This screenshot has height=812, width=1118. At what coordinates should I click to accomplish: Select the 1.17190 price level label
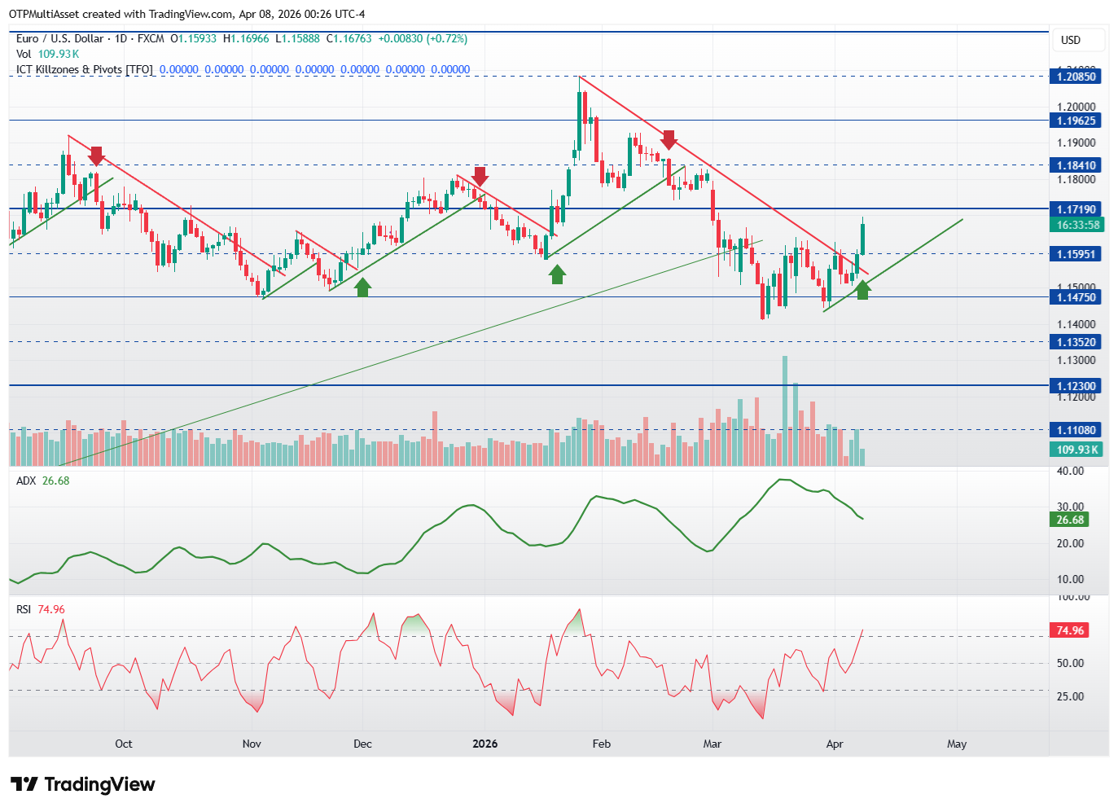pyautogui.click(x=1076, y=209)
